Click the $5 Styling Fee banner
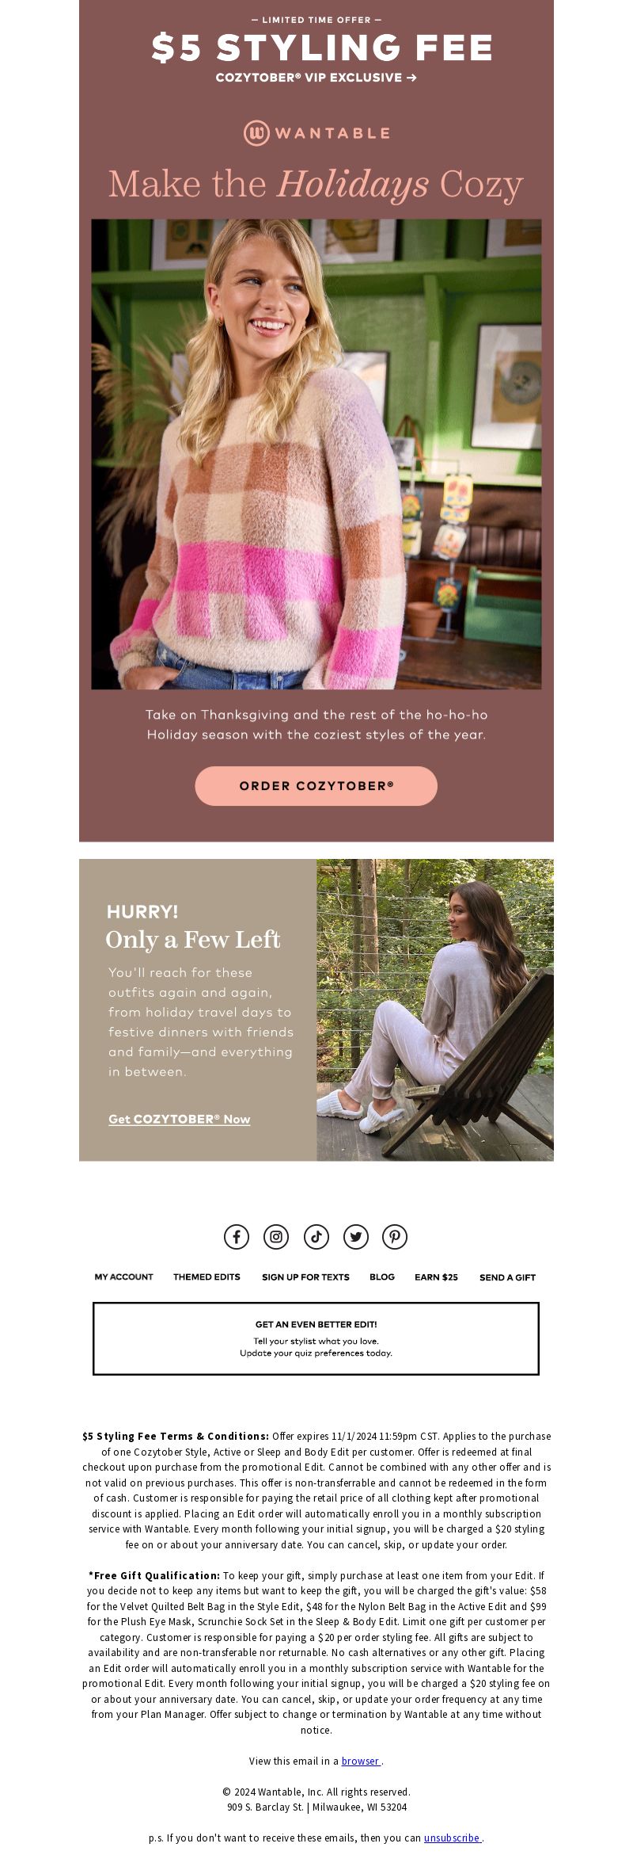633x1874 pixels. tap(322, 48)
